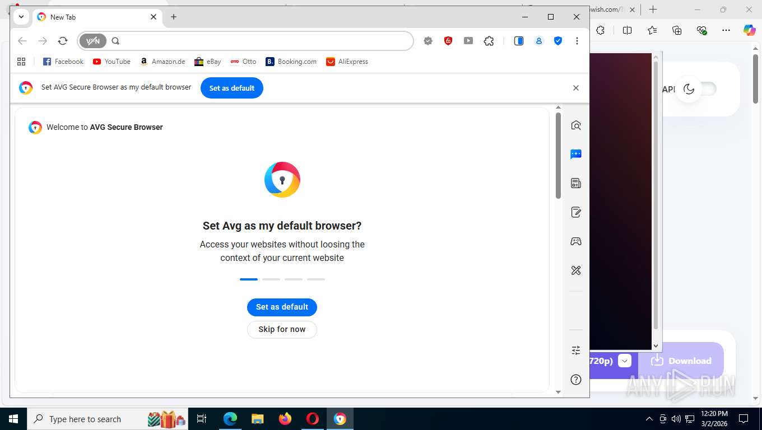Open File Explorer from the taskbar

click(257, 419)
